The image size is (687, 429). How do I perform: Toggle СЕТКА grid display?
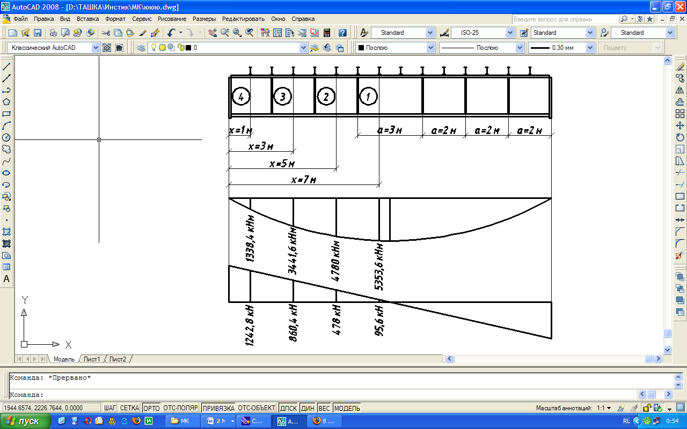tap(129, 408)
